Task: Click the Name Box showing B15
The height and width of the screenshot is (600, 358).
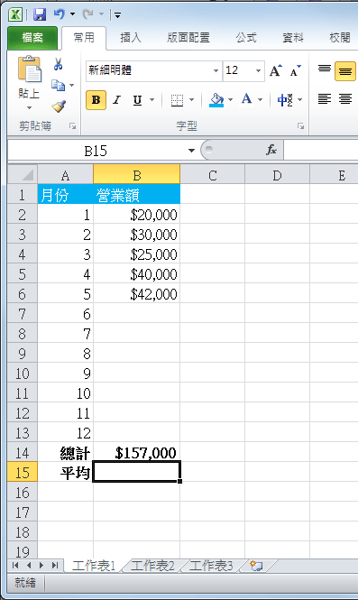Action: (x=96, y=152)
